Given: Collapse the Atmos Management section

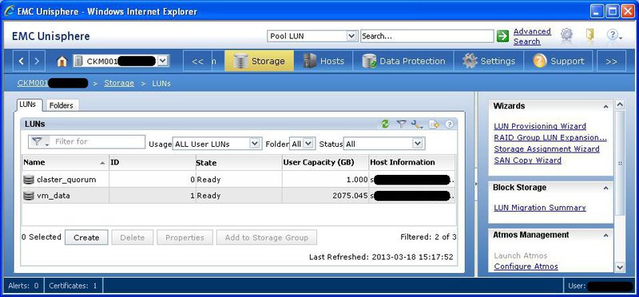Looking at the screenshot, I should point(606,235).
